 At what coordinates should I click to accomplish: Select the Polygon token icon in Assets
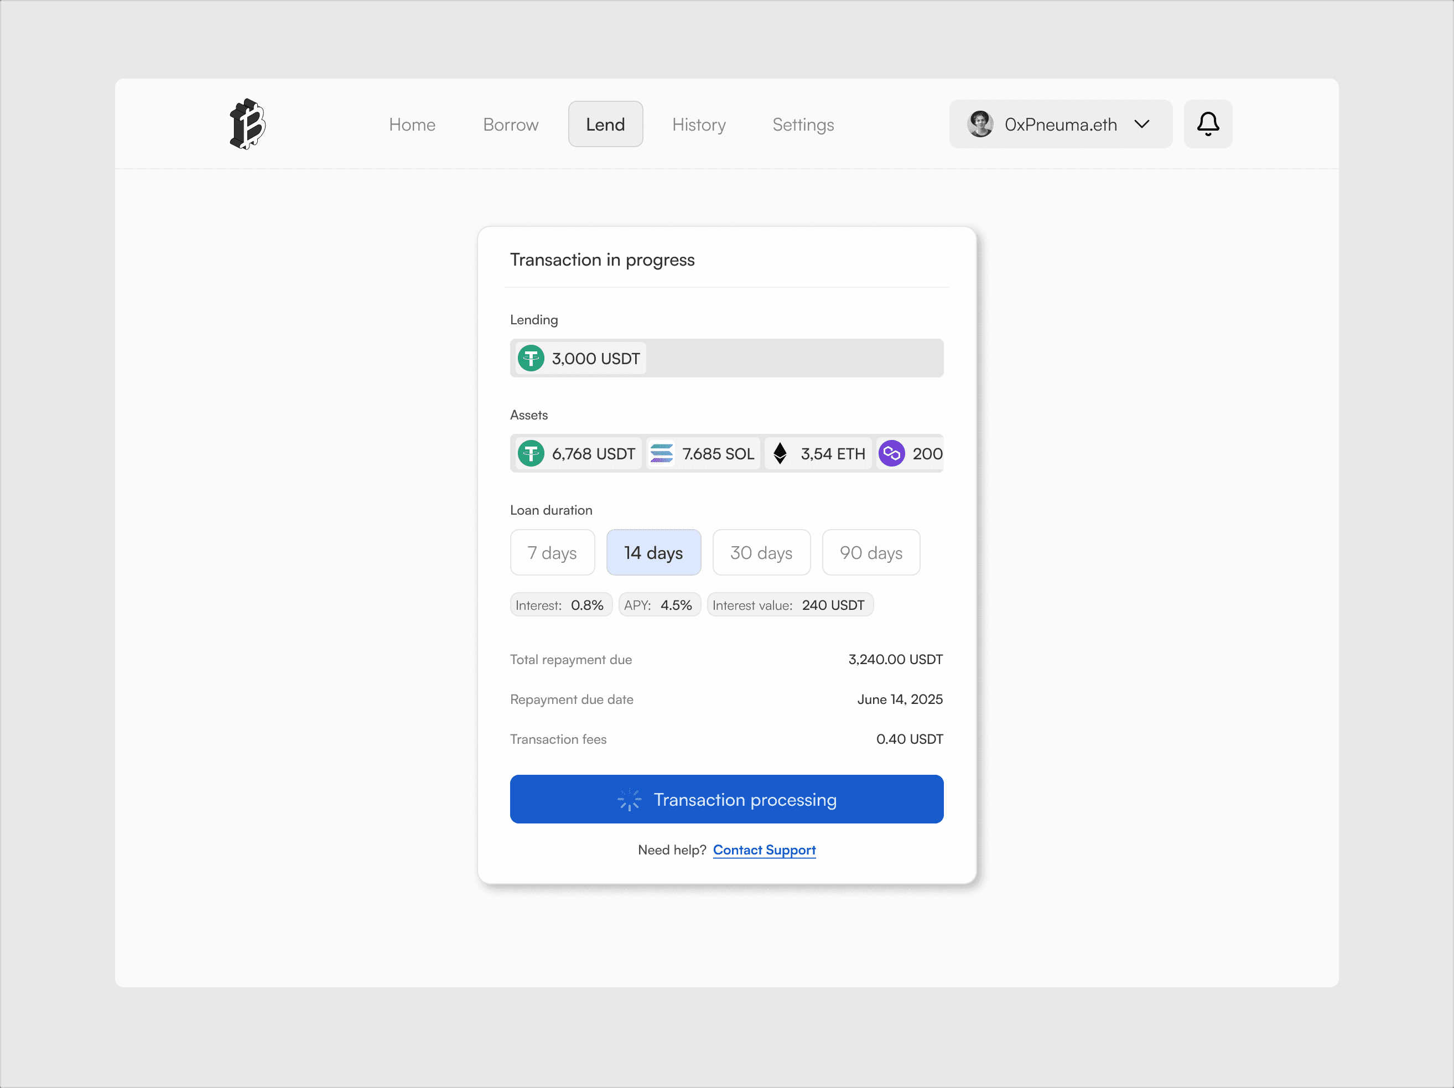[892, 453]
